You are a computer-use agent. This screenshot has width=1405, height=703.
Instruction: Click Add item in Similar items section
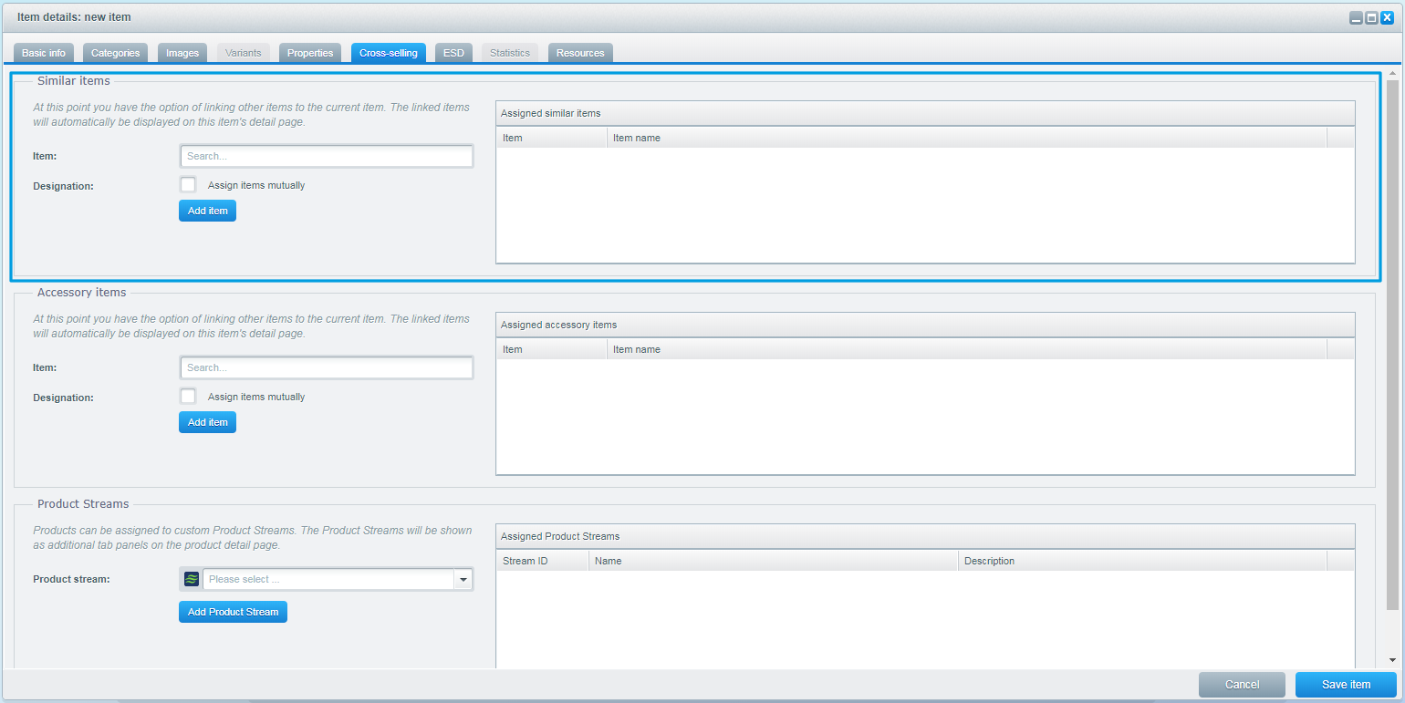(207, 211)
